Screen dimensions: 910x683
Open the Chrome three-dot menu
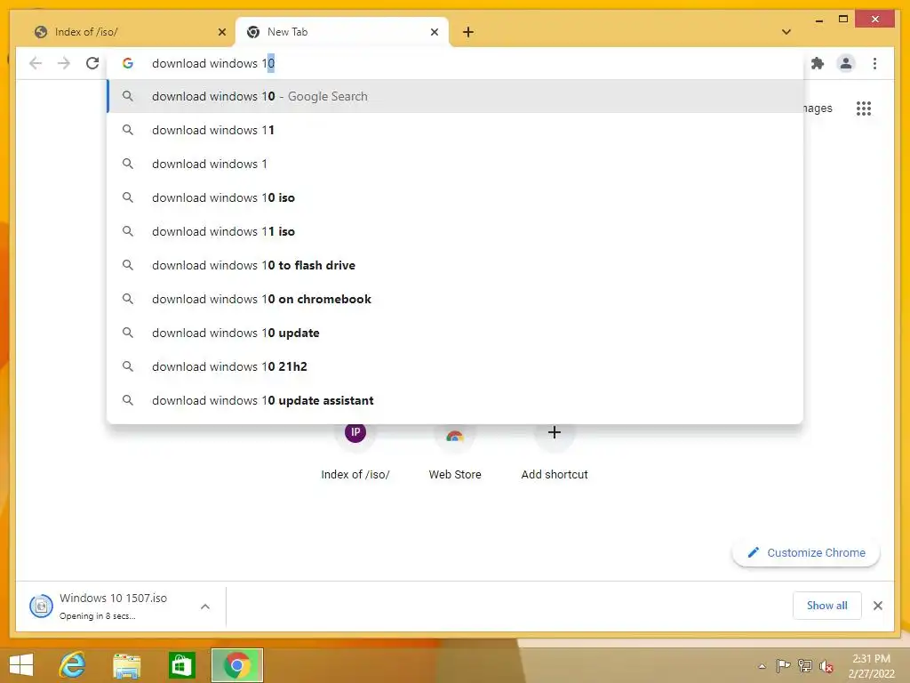874,63
